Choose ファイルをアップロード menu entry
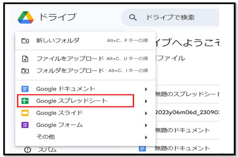The height and width of the screenshot is (157, 238). tap(86, 59)
